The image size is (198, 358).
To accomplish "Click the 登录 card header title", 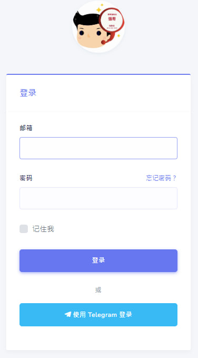I will (x=28, y=93).
